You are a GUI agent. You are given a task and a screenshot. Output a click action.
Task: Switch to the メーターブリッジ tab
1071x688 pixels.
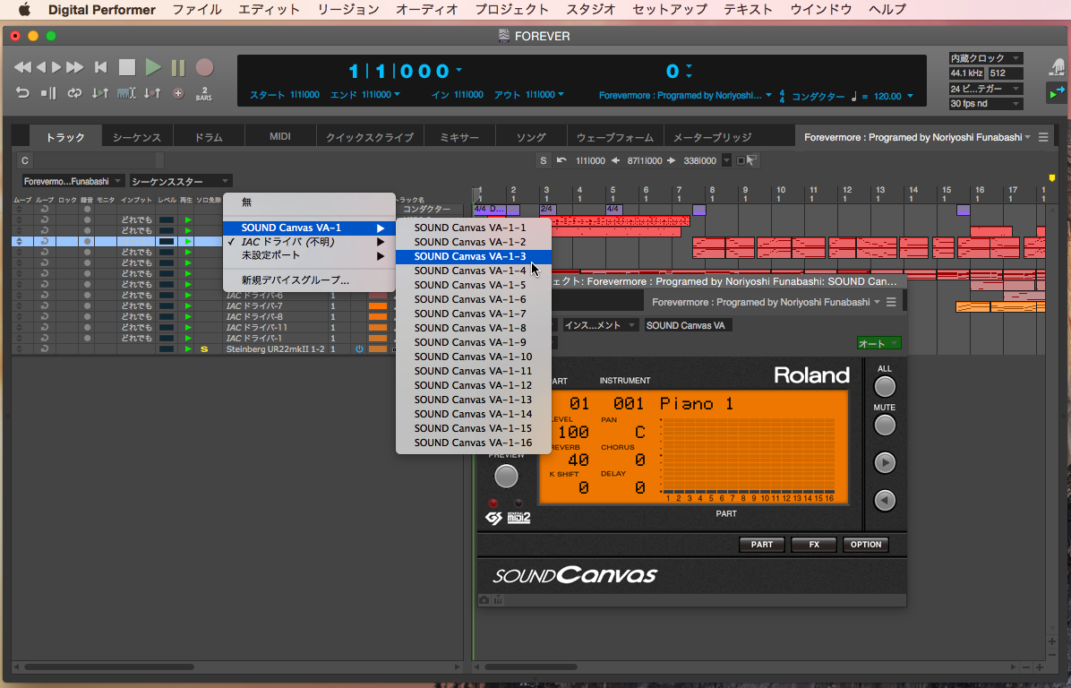click(x=713, y=137)
